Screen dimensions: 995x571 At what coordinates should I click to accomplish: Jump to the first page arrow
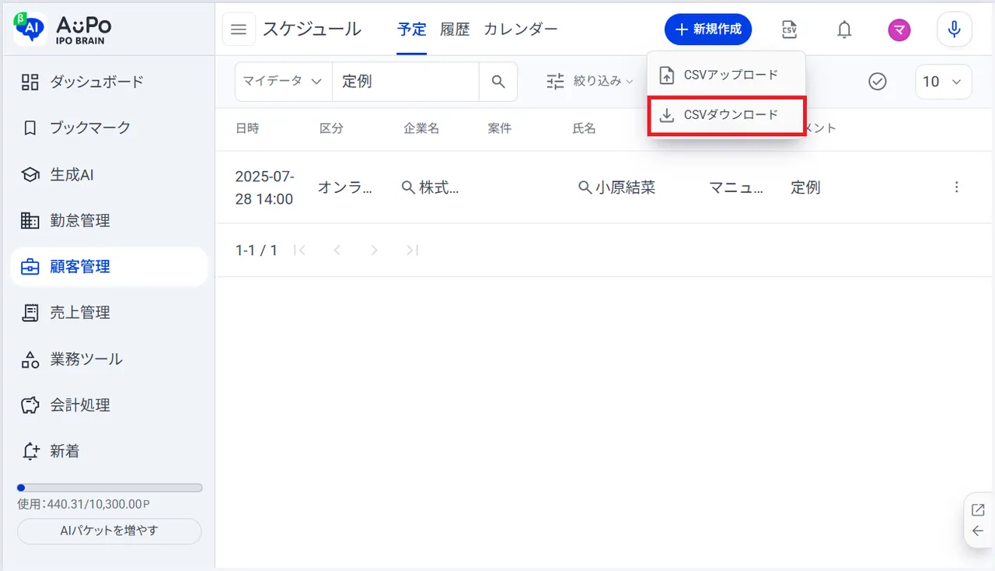pos(299,250)
